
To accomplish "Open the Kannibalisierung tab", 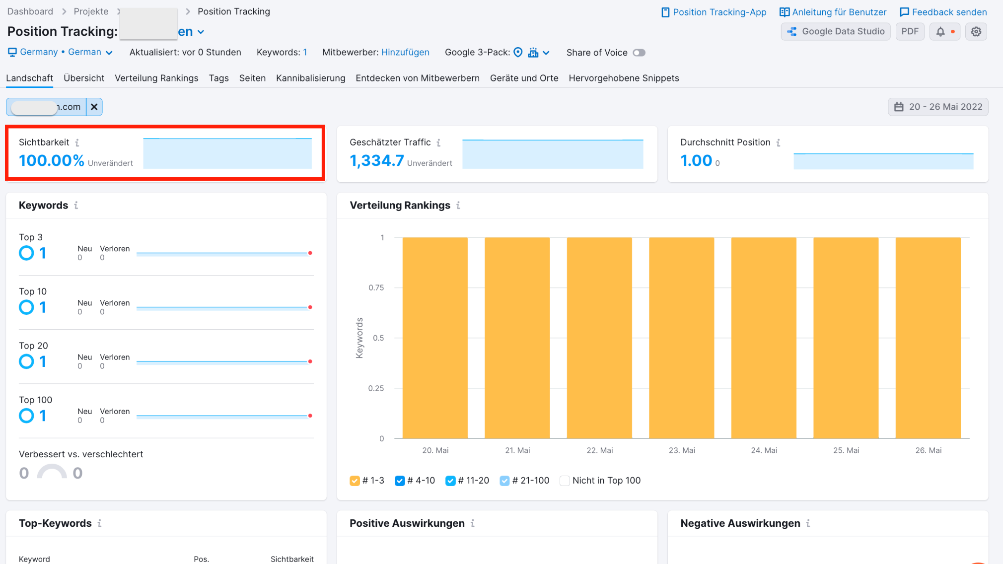I will point(310,78).
